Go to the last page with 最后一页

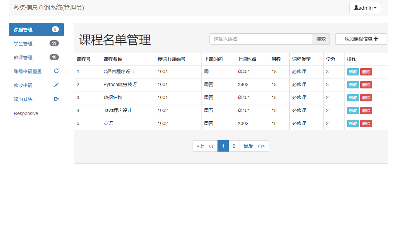pos(254,146)
